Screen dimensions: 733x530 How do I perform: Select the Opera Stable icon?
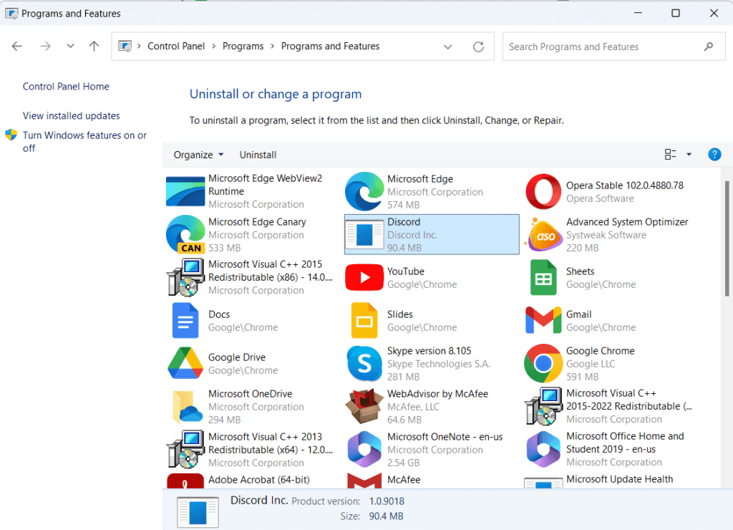coord(543,191)
